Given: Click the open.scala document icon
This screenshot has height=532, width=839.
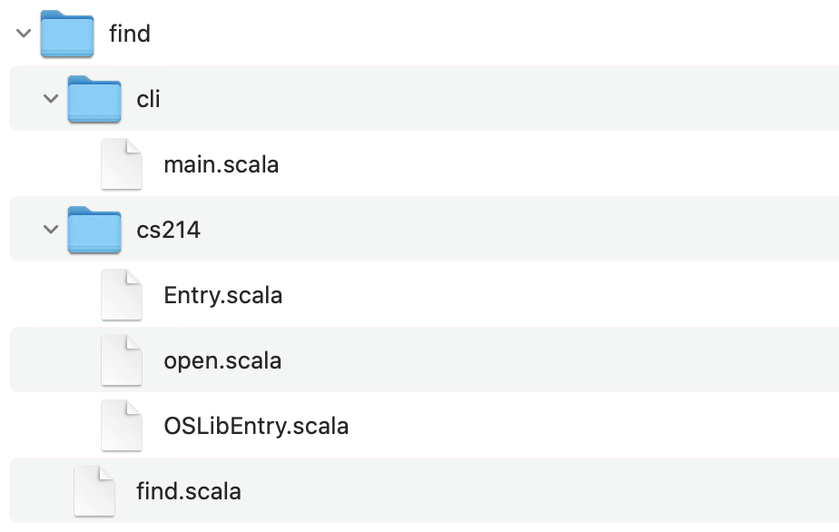Looking at the screenshot, I should pos(122,360).
